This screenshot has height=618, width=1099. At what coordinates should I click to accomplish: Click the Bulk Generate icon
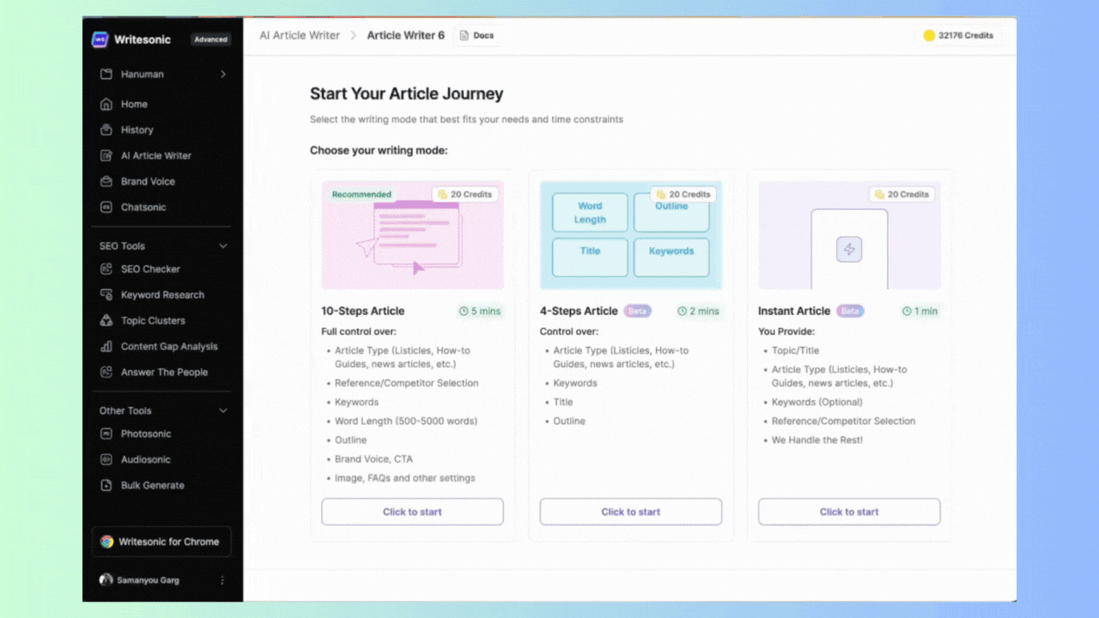(106, 485)
